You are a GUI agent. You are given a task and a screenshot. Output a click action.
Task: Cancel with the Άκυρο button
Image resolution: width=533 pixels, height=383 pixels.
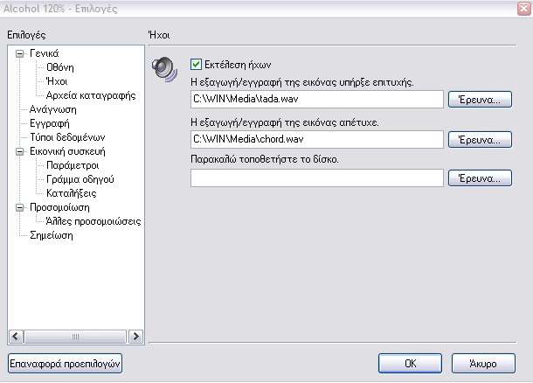pyautogui.click(x=483, y=364)
